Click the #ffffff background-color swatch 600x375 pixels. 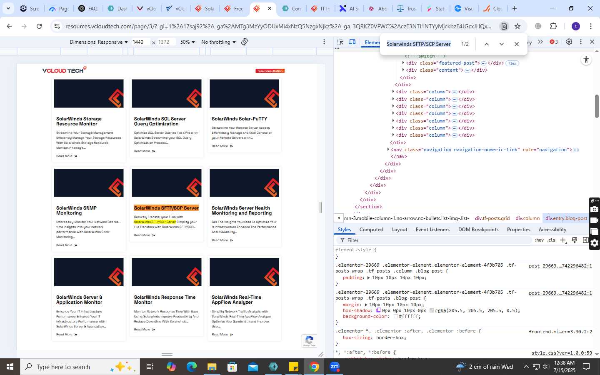click(396, 316)
